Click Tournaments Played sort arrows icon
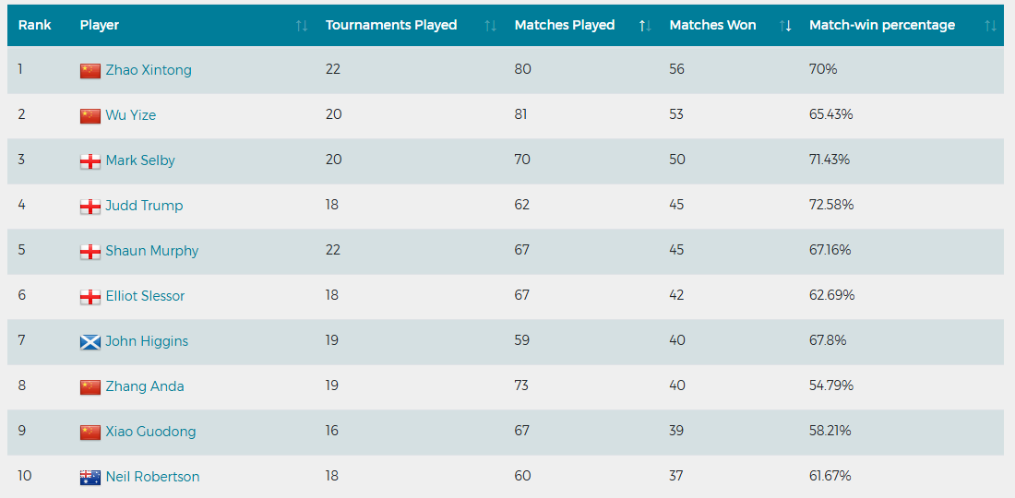Screen dimensions: 1015x498 coord(490,25)
